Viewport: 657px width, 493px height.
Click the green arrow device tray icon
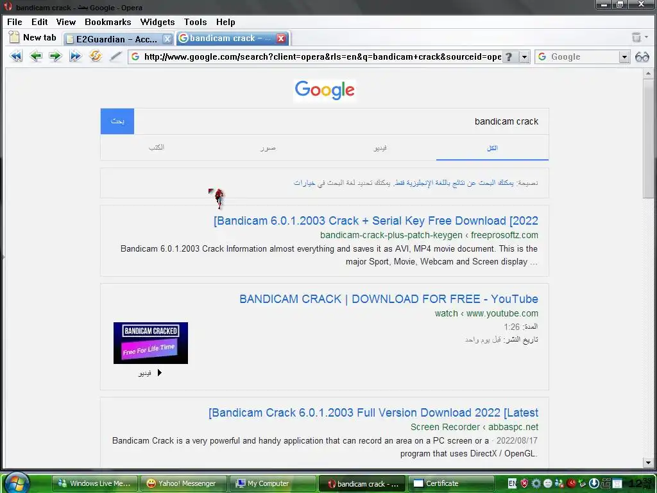582,483
